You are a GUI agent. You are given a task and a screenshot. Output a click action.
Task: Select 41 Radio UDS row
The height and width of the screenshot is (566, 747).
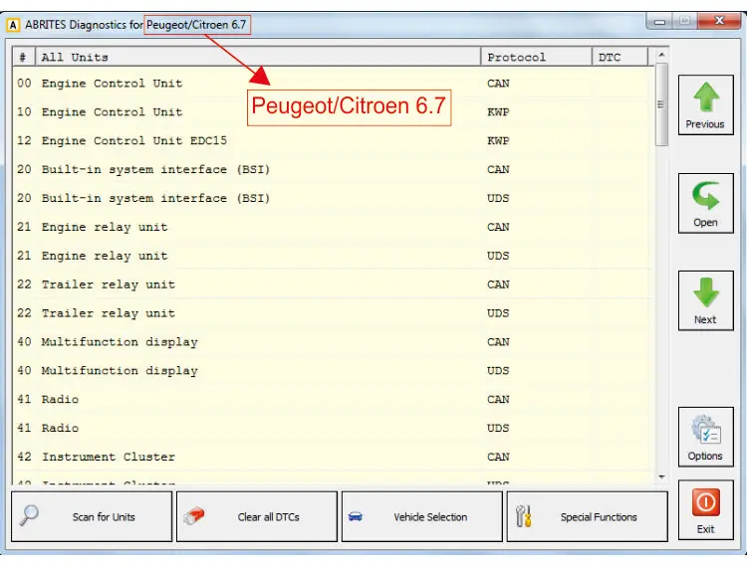[x=334, y=428]
